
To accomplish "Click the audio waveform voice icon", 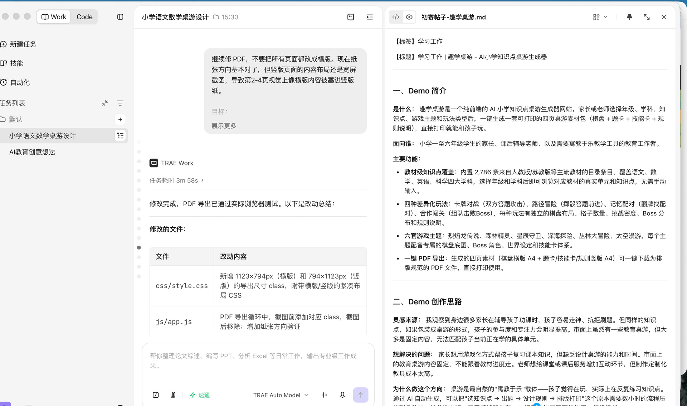I will tap(324, 395).
